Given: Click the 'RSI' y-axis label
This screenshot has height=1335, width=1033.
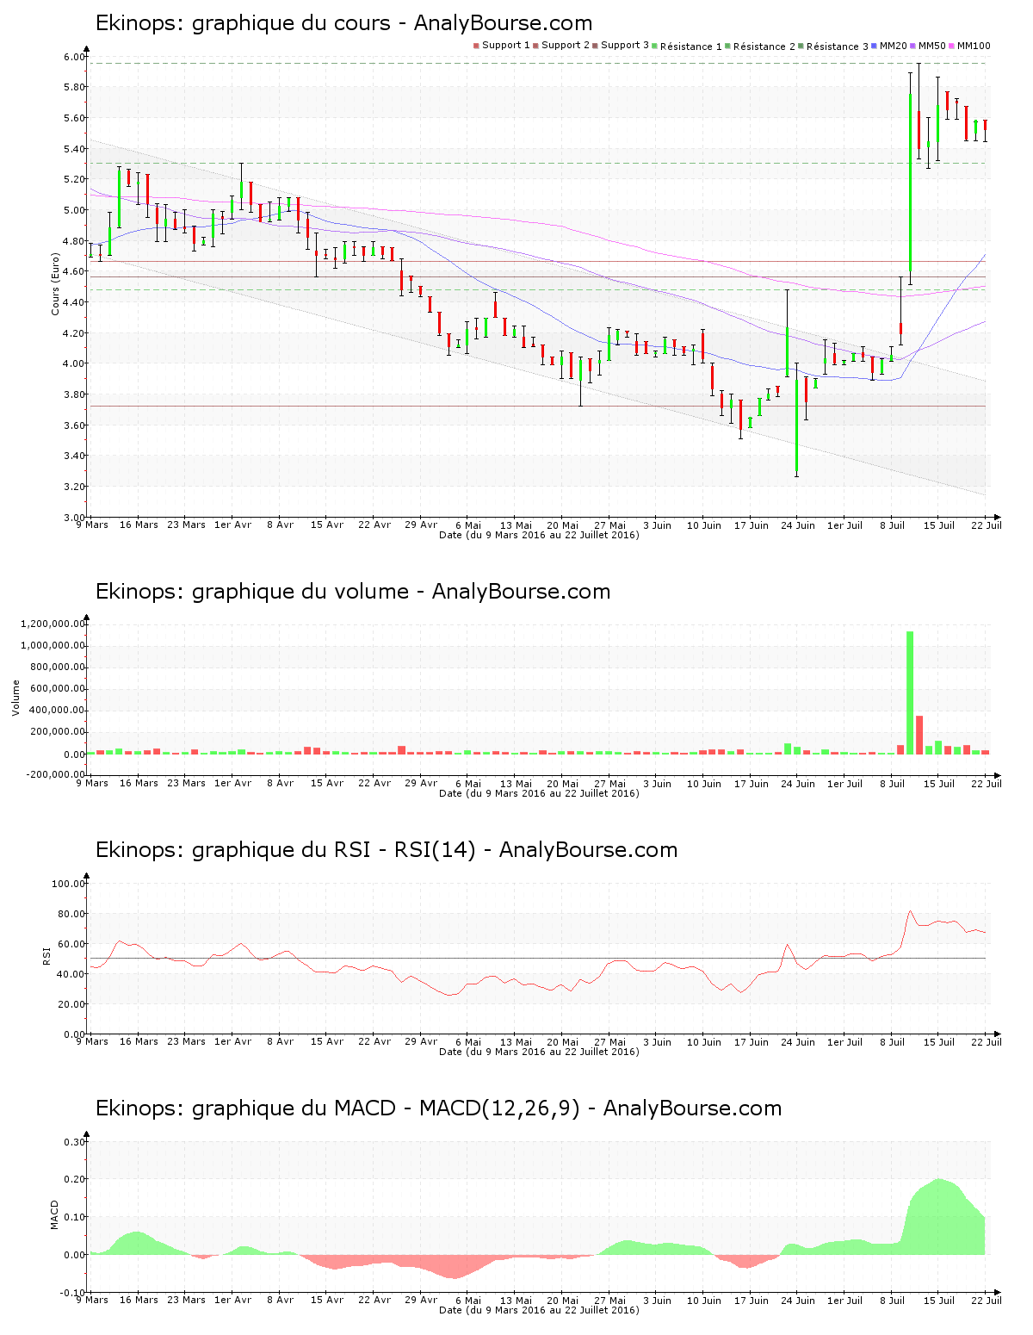Looking at the screenshot, I should pos(46,955).
